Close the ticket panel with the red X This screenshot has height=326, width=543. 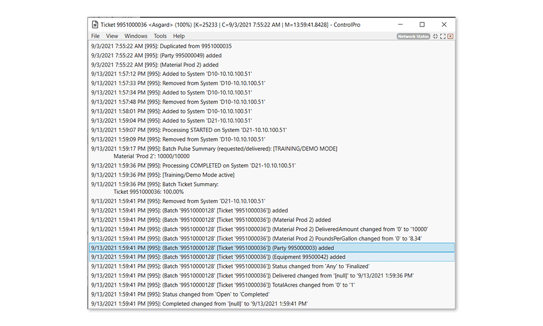(450, 36)
